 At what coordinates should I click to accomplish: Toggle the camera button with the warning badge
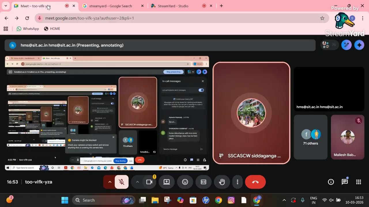(149, 182)
